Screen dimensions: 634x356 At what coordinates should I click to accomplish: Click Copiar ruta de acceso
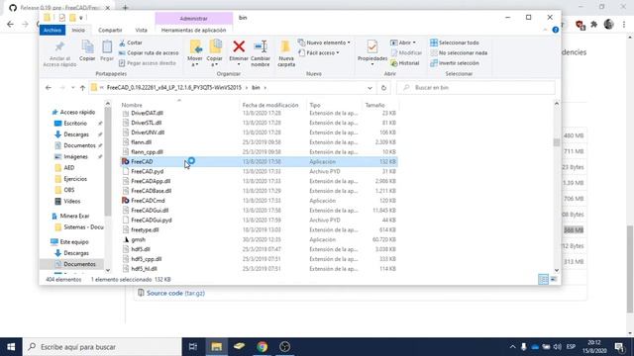coord(149,52)
